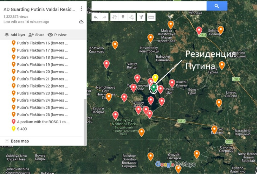Expand the Base map section arrow

[x=7, y=141]
